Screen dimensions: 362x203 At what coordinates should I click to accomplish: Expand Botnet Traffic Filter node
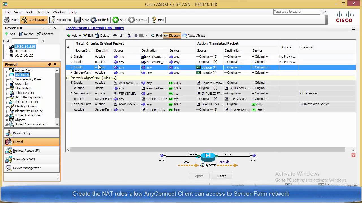(x=7, y=115)
